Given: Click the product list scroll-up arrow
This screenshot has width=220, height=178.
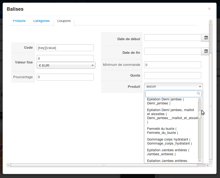Looking at the screenshot, I should (200, 100).
